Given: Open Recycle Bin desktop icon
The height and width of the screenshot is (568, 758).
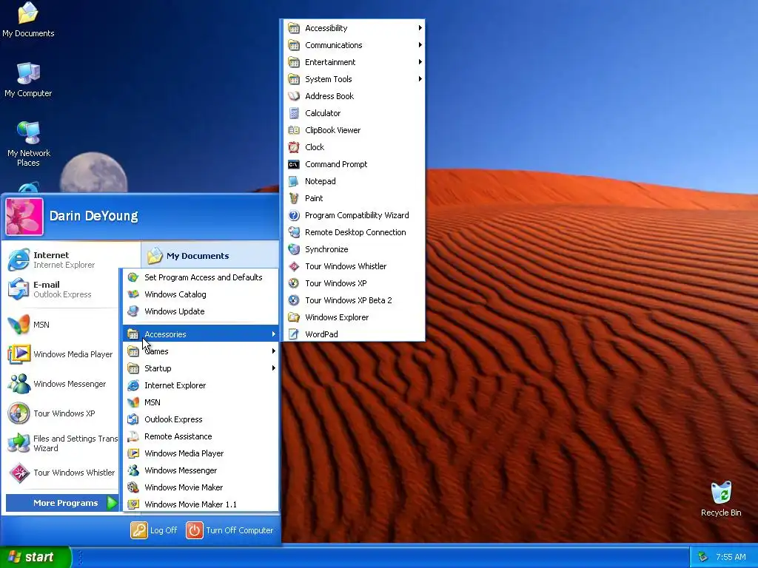Looking at the screenshot, I should pyautogui.click(x=721, y=499).
